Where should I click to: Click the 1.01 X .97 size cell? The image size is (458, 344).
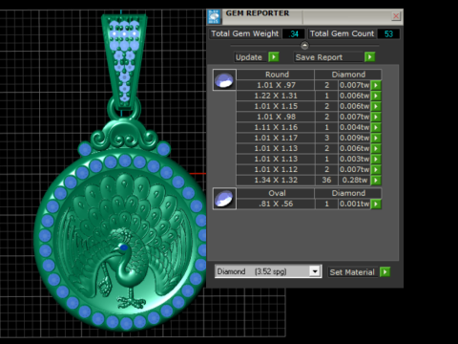[x=276, y=85]
